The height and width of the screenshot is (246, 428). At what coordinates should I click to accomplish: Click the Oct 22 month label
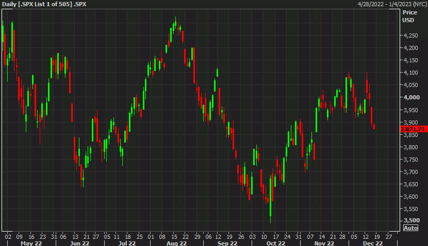point(276,243)
